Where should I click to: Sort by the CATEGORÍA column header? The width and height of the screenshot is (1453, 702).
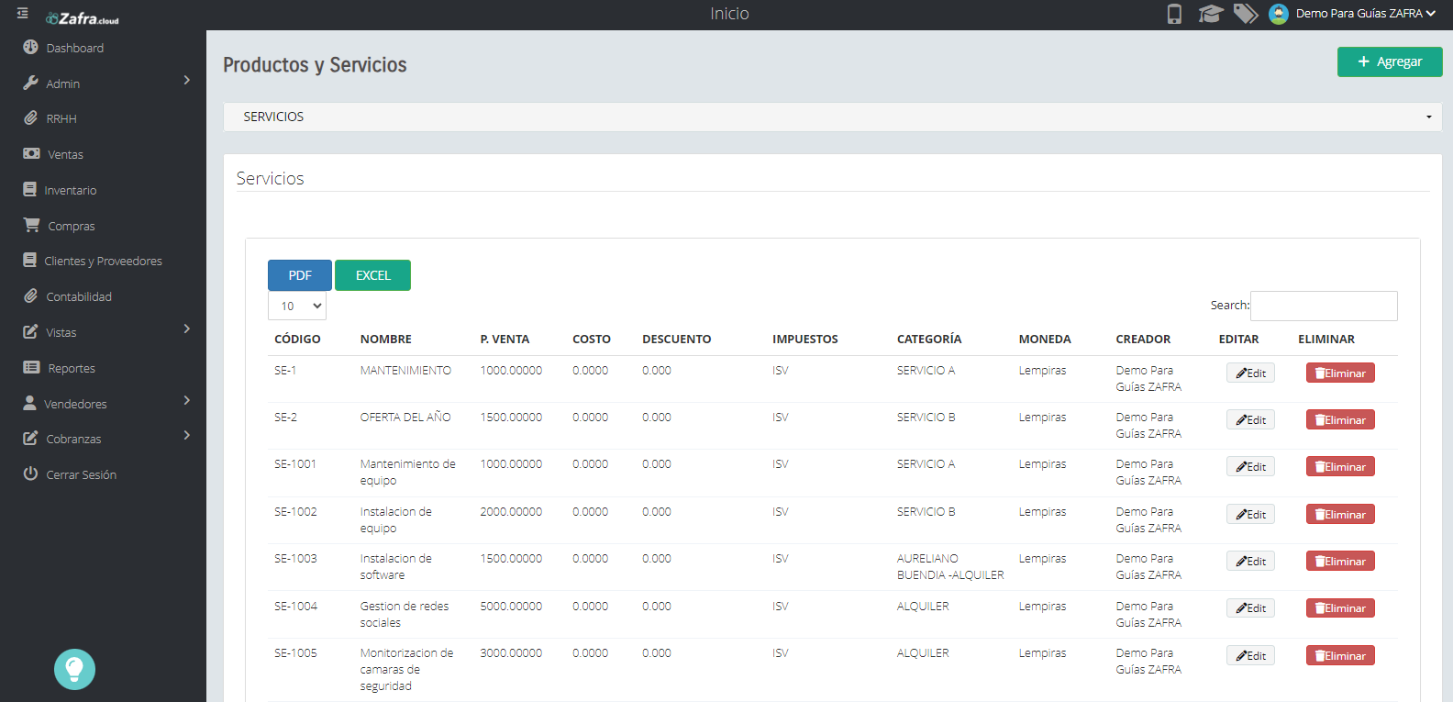(x=929, y=339)
